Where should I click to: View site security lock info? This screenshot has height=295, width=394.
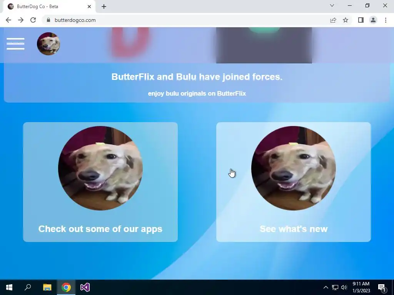point(48,20)
